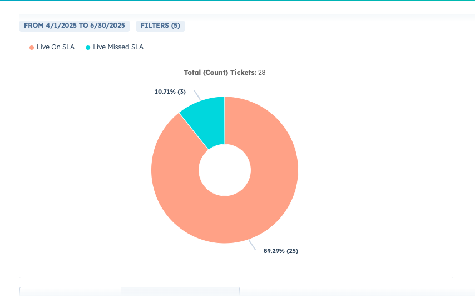
Task: Select the first blank tab at the bottom
Action: (70, 292)
